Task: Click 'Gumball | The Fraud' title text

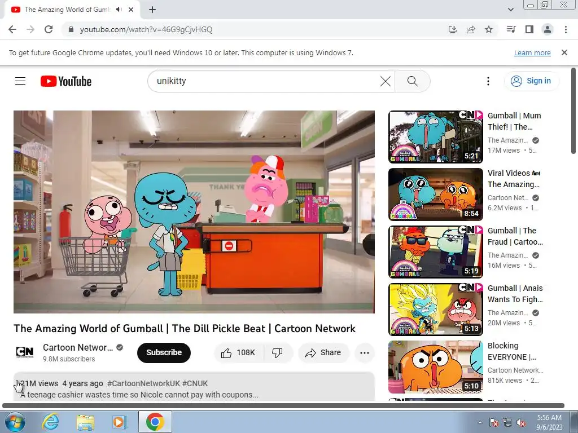Action: click(x=515, y=236)
